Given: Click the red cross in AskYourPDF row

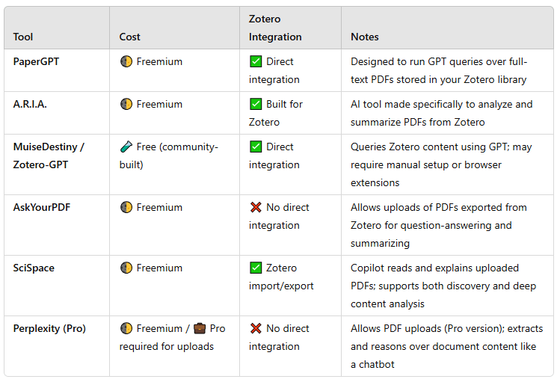Looking at the screenshot, I should (x=256, y=207).
